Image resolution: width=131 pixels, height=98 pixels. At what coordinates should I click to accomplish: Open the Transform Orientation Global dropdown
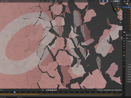tap(43, 1)
